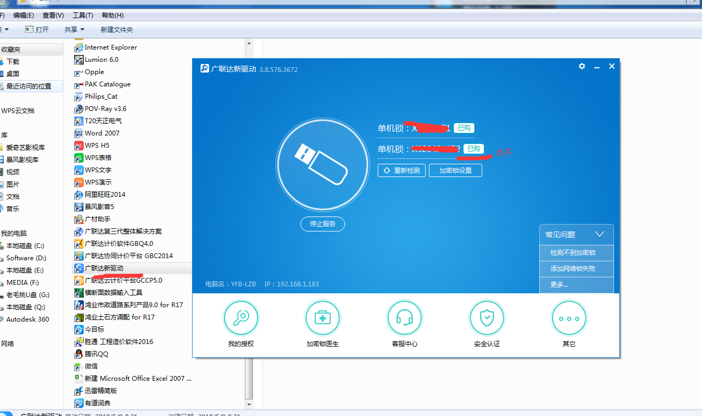This screenshot has width=702, height=416.
Task: Click the 打开 toolbar button
Action: (37, 30)
